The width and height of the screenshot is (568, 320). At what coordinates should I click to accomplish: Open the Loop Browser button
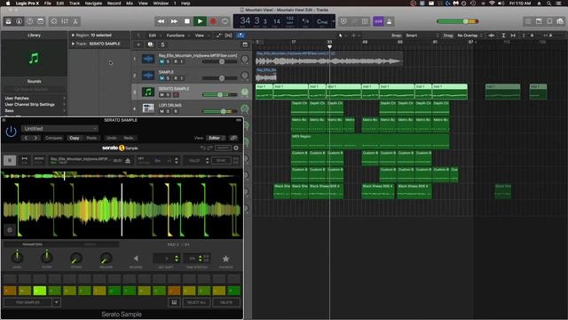(x=549, y=21)
